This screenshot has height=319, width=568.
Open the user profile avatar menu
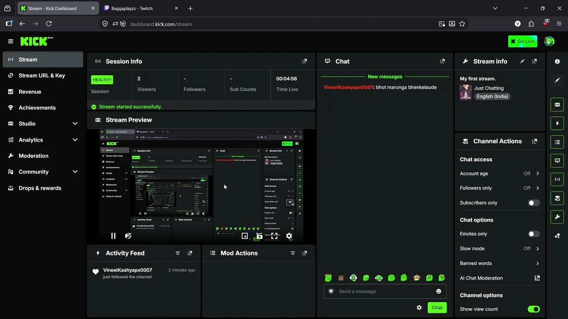[x=549, y=41]
